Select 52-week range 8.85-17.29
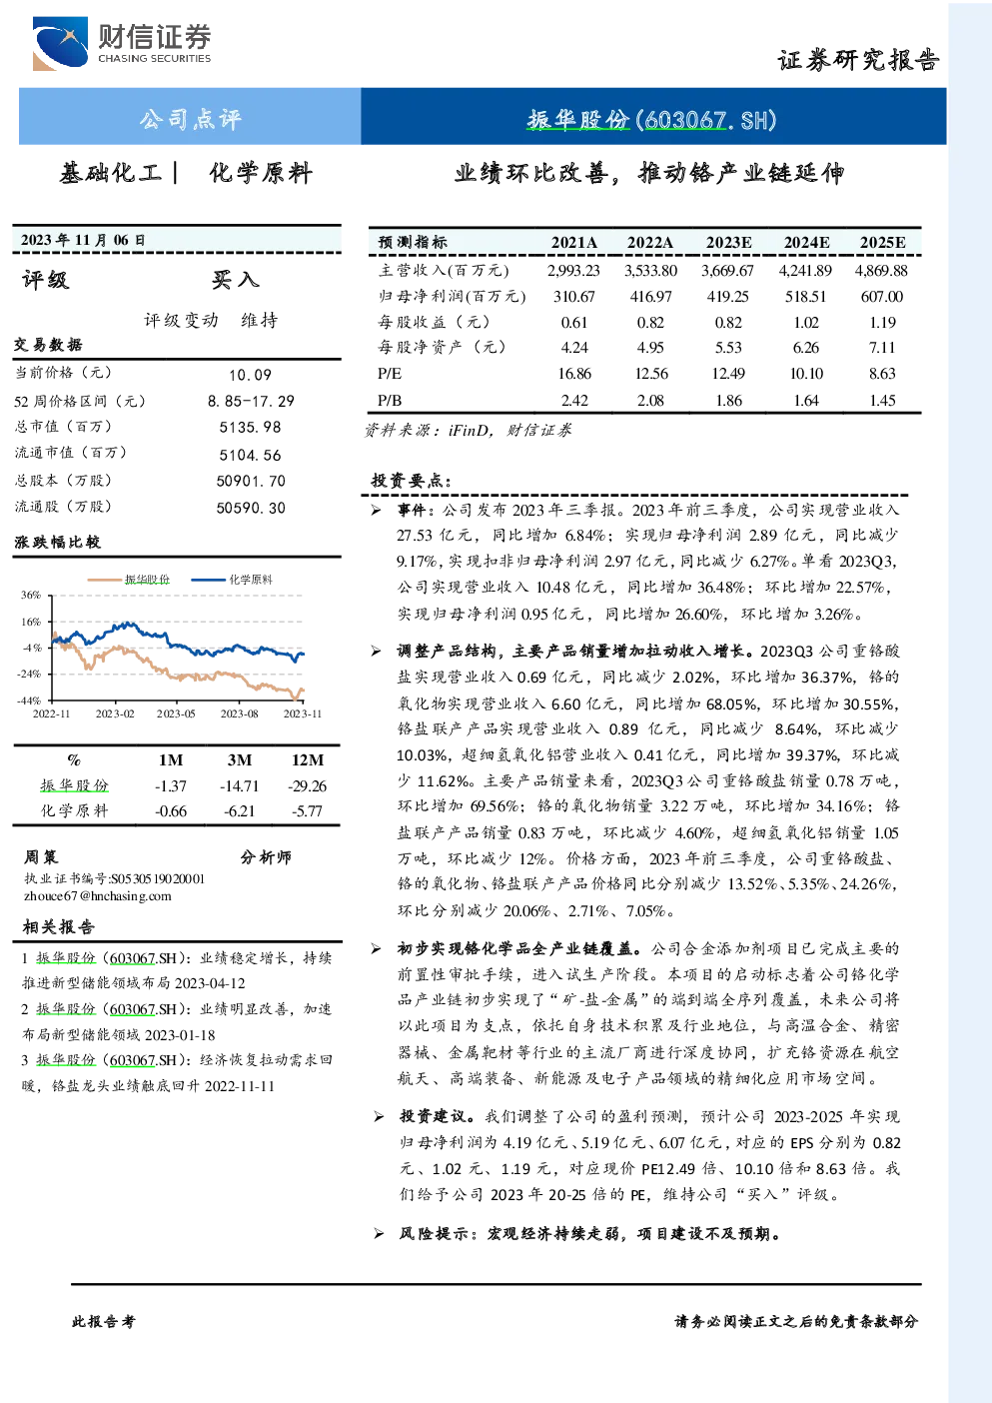 click(251, 401)
